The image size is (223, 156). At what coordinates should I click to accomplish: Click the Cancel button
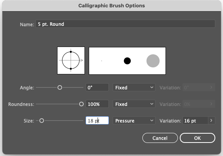point(160,138)
